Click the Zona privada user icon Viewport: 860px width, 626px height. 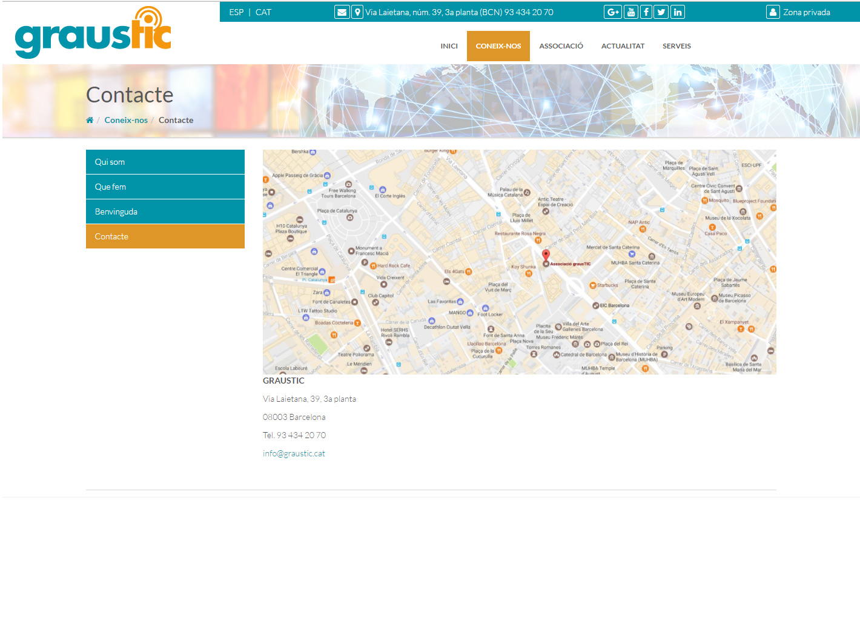click(773, 12)
